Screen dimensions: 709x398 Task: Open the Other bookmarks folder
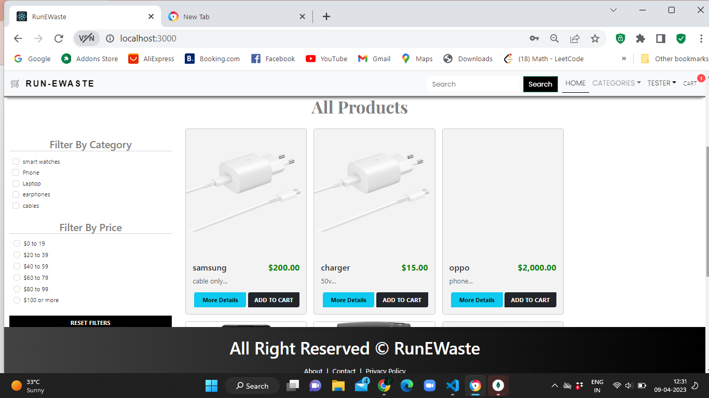point(675,59)
